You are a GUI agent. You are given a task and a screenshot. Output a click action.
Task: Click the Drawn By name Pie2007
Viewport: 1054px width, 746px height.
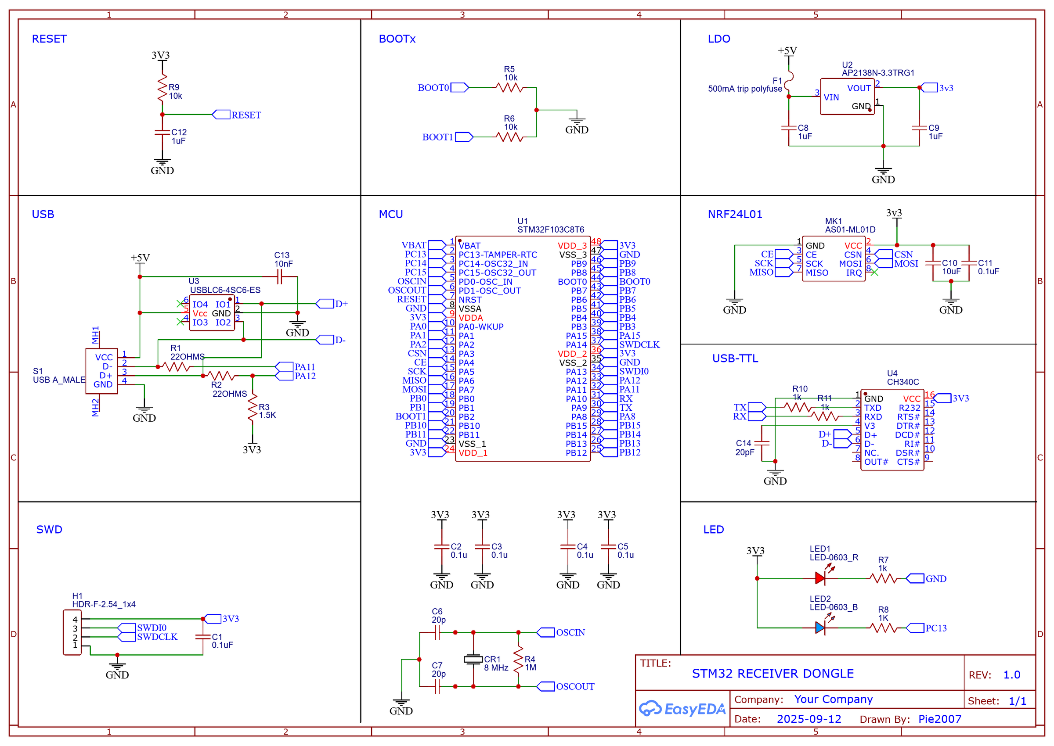click(940, 719)
